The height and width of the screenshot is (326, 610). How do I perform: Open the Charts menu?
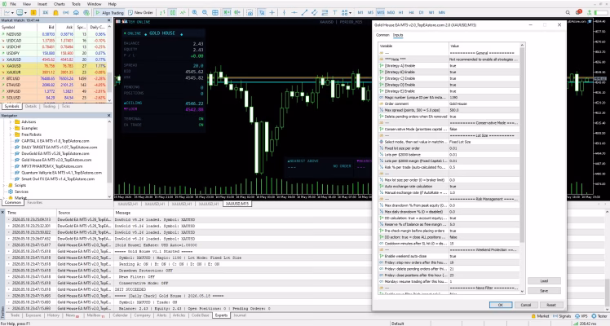60,4
